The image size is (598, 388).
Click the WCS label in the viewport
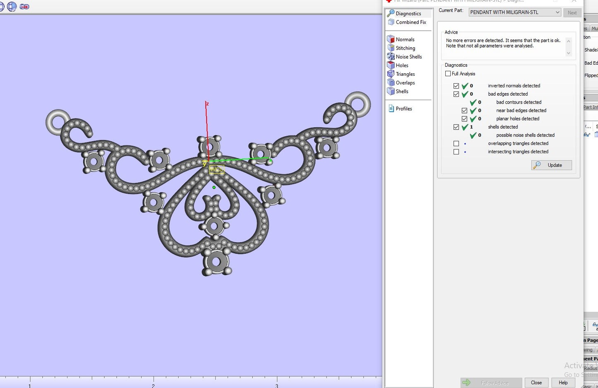point(216,169)
